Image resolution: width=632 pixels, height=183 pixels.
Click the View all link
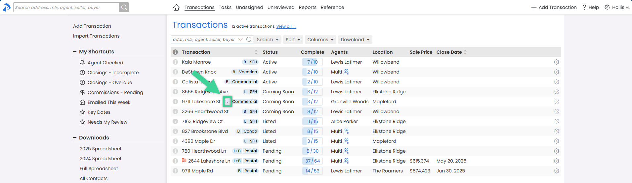tap(286, 26)
